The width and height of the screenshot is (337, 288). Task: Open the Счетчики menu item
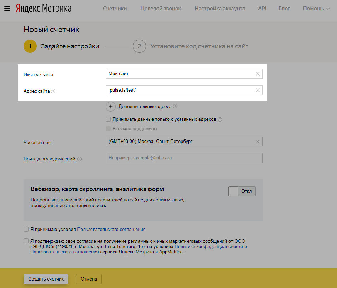[x=115, y=9]
